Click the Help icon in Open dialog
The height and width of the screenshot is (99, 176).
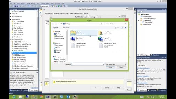tap(126, 28)
